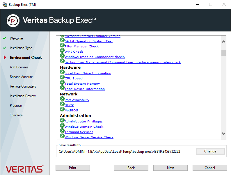The image size is (231, 176).
Task: Select the Complete step in sidebar
Action: tap(16, 115)
